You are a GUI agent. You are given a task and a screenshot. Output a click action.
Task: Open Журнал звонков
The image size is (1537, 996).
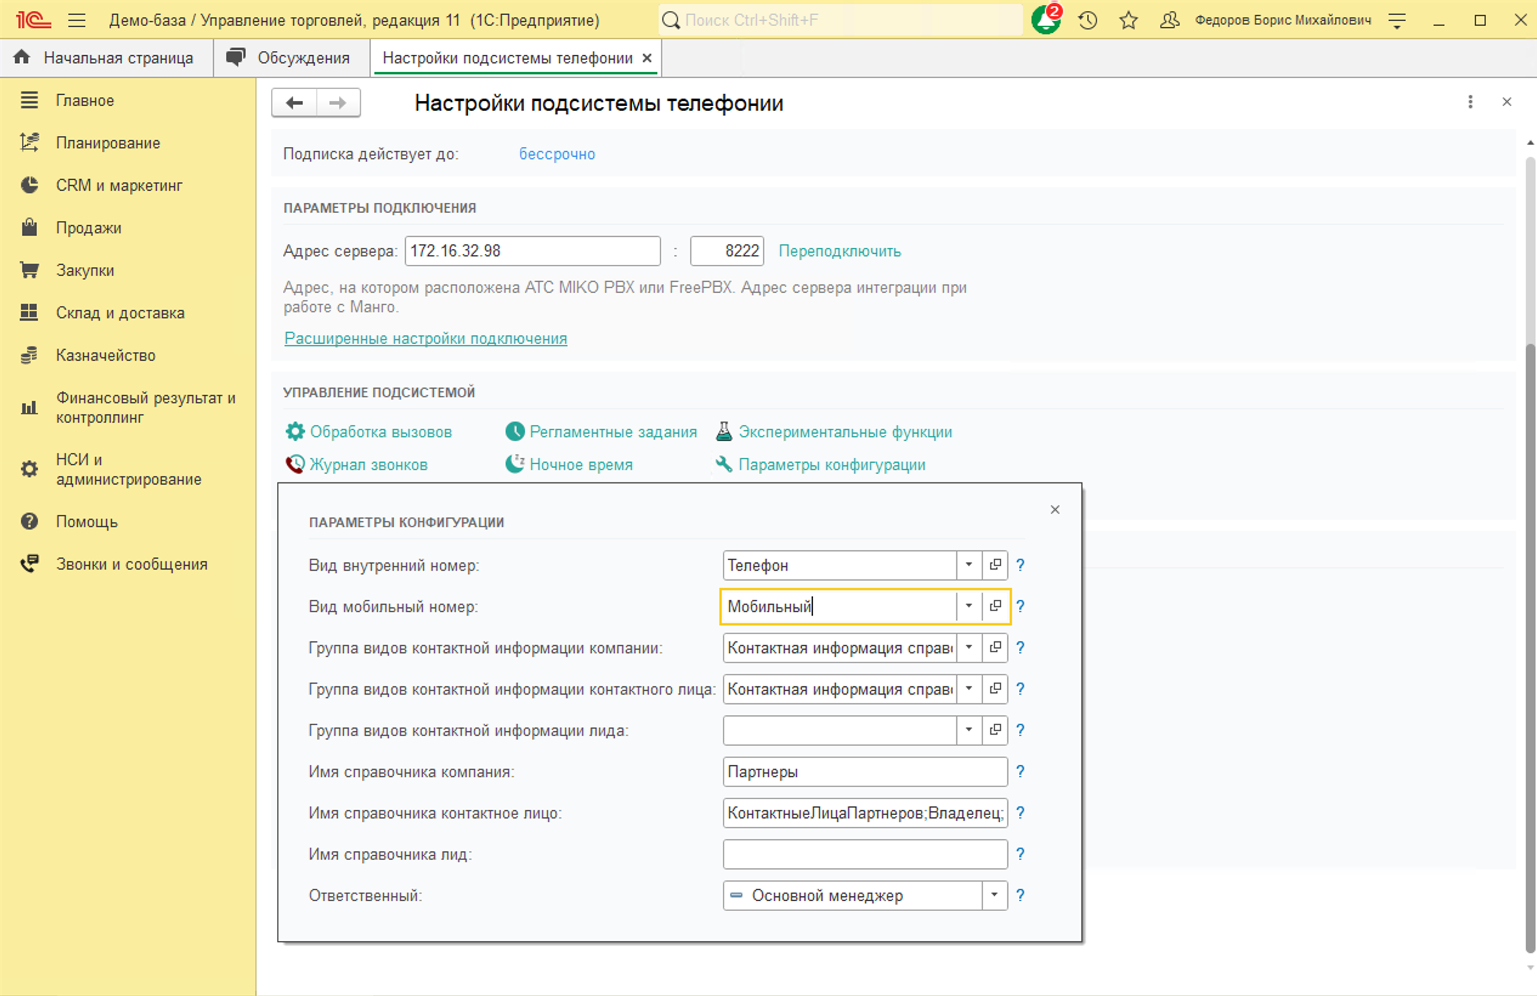point(357,464)
